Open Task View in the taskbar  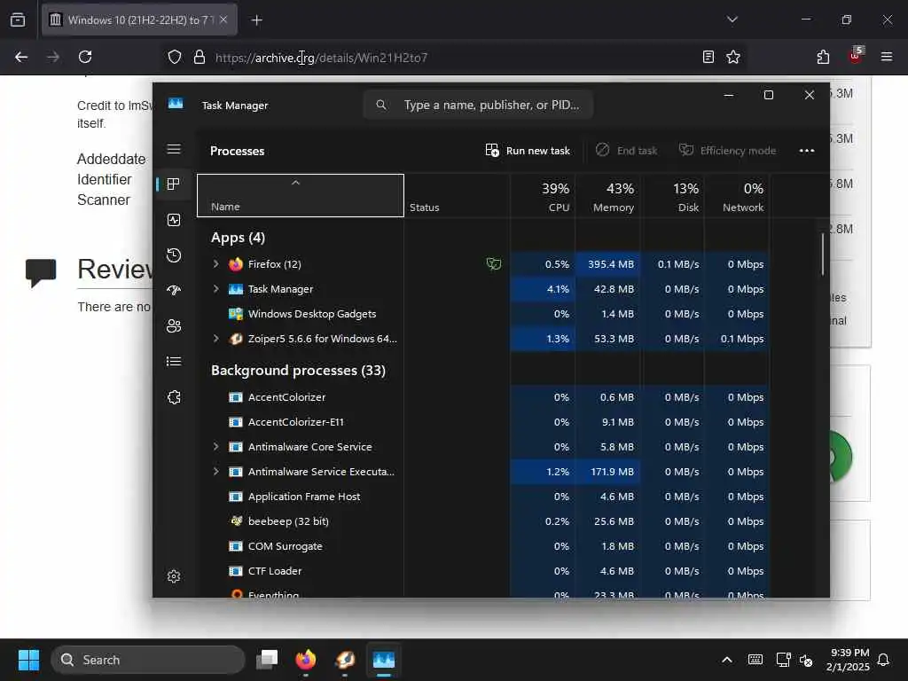[267, 660]
